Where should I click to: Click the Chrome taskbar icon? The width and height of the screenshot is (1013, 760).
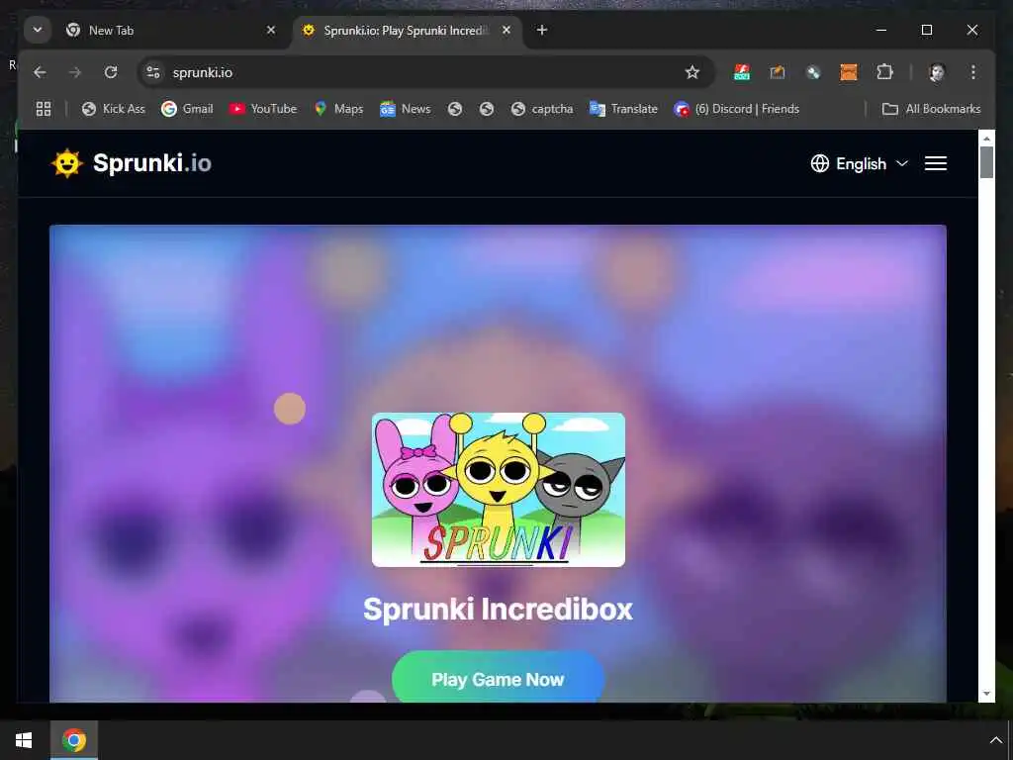[x=74, y=740]
